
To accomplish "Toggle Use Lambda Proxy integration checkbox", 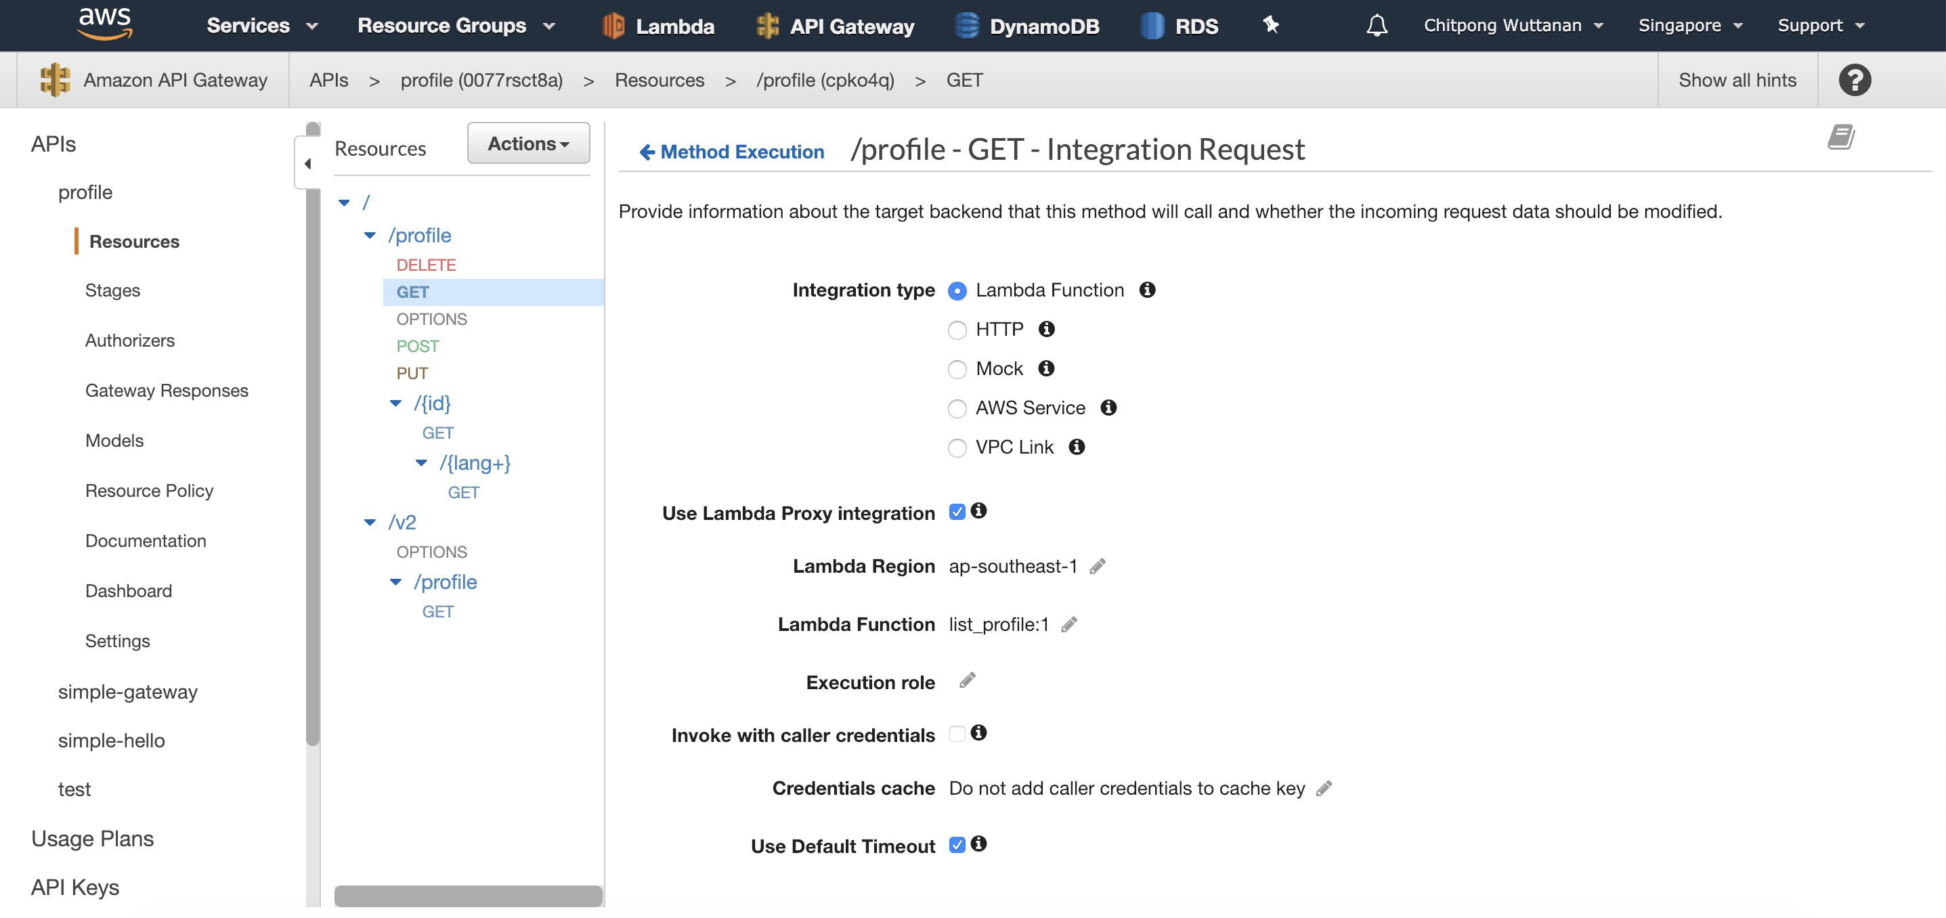I will (957, 512).
